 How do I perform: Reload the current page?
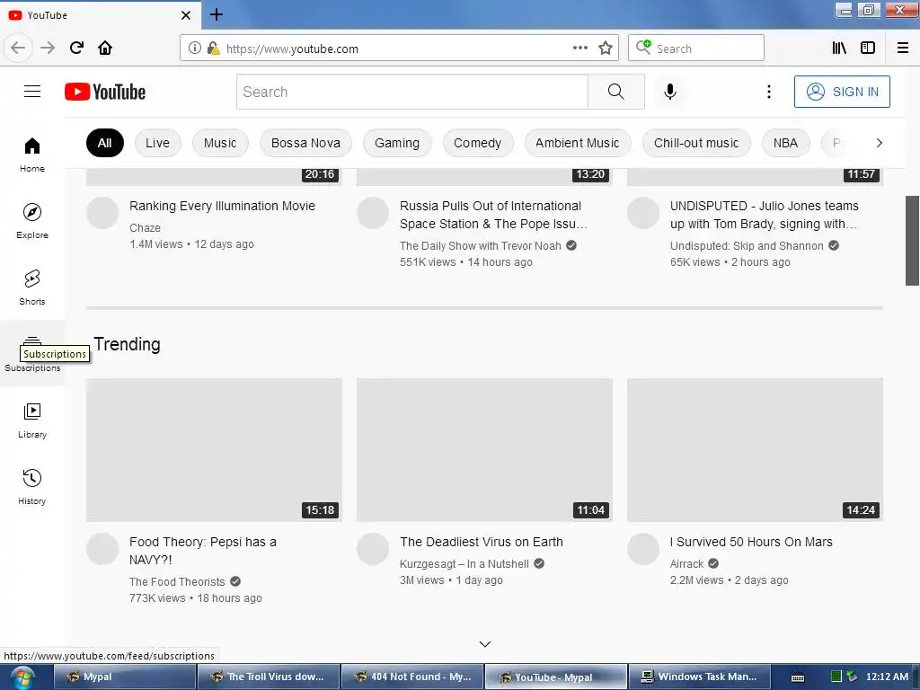77,49
